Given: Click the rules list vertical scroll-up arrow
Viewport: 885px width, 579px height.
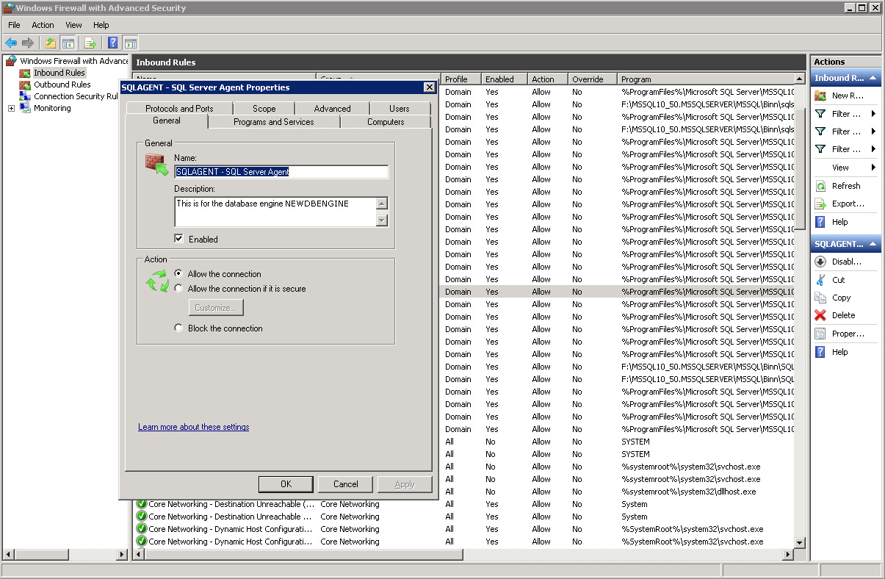Looking at the screenshot, I should (800, 79).
